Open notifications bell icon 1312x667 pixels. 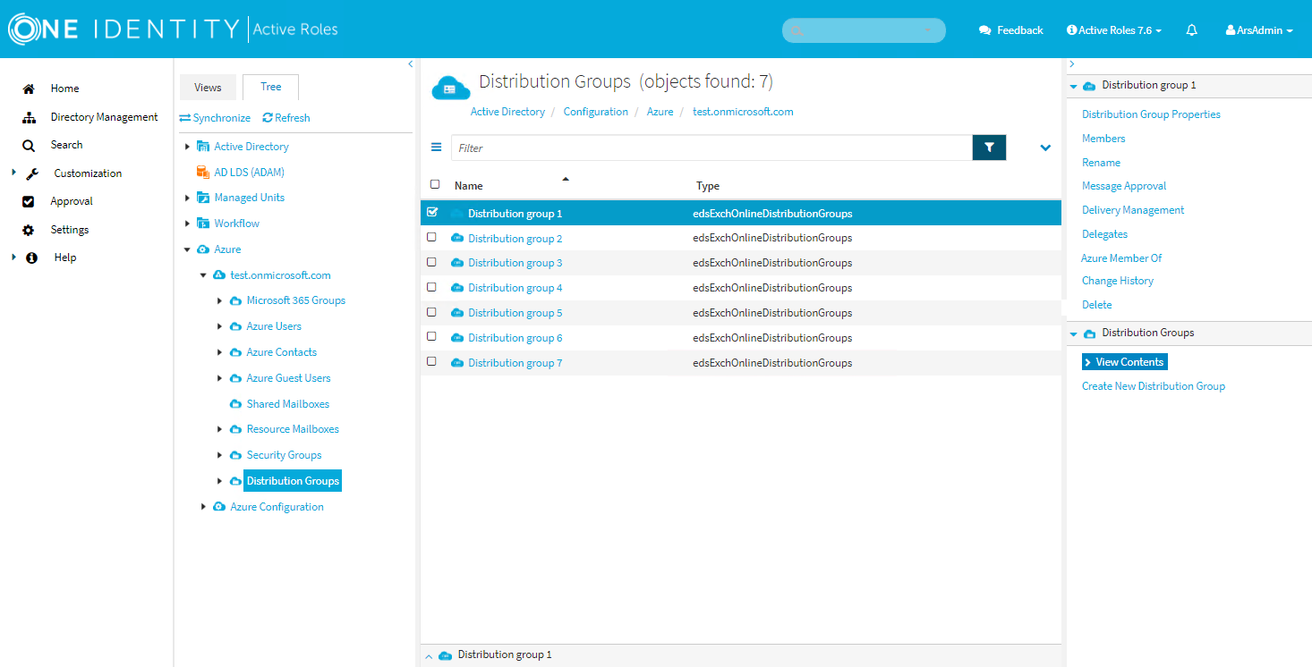point(1191,30)
